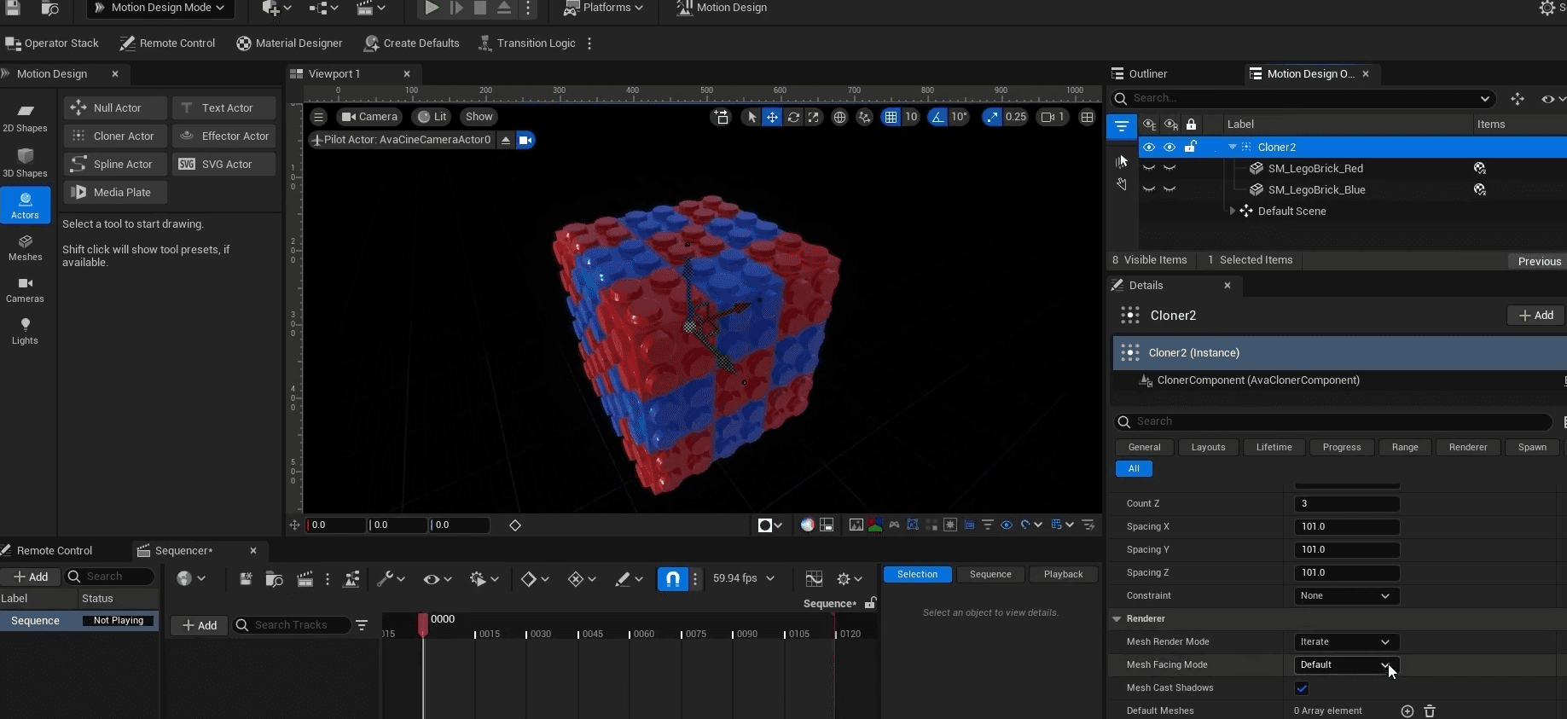Open the Mesh Render Mode dropdown
Screen dimensions: 1567x719
[x=1345, y=642]
